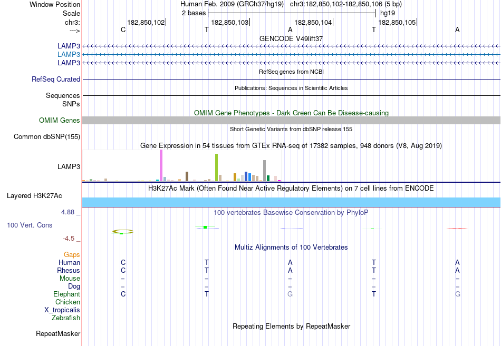Open 100 vertebrates Basewise Conservation title
This screenshot has height=346, width=501.
(291, 213)
